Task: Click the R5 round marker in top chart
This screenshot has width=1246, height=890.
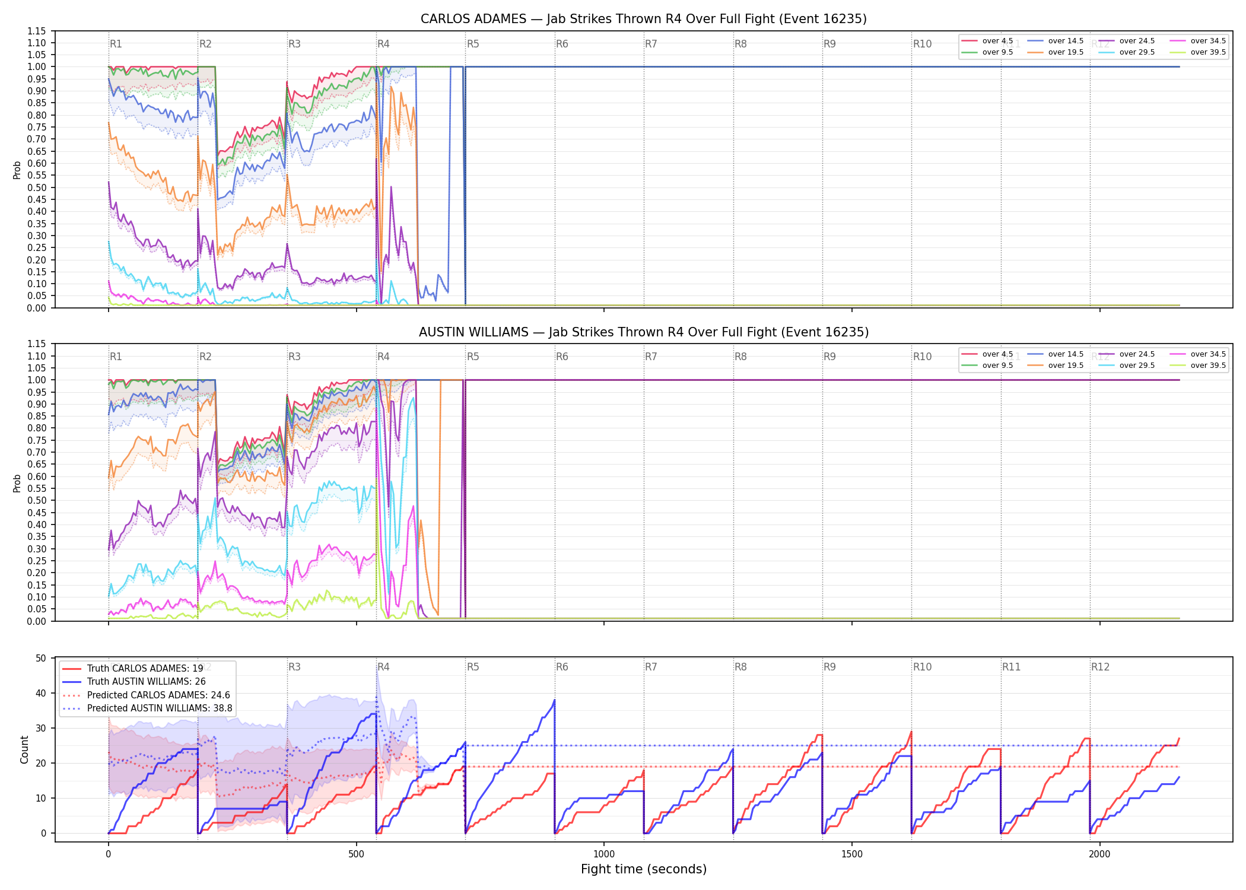Action: click(x=473, y=44)
